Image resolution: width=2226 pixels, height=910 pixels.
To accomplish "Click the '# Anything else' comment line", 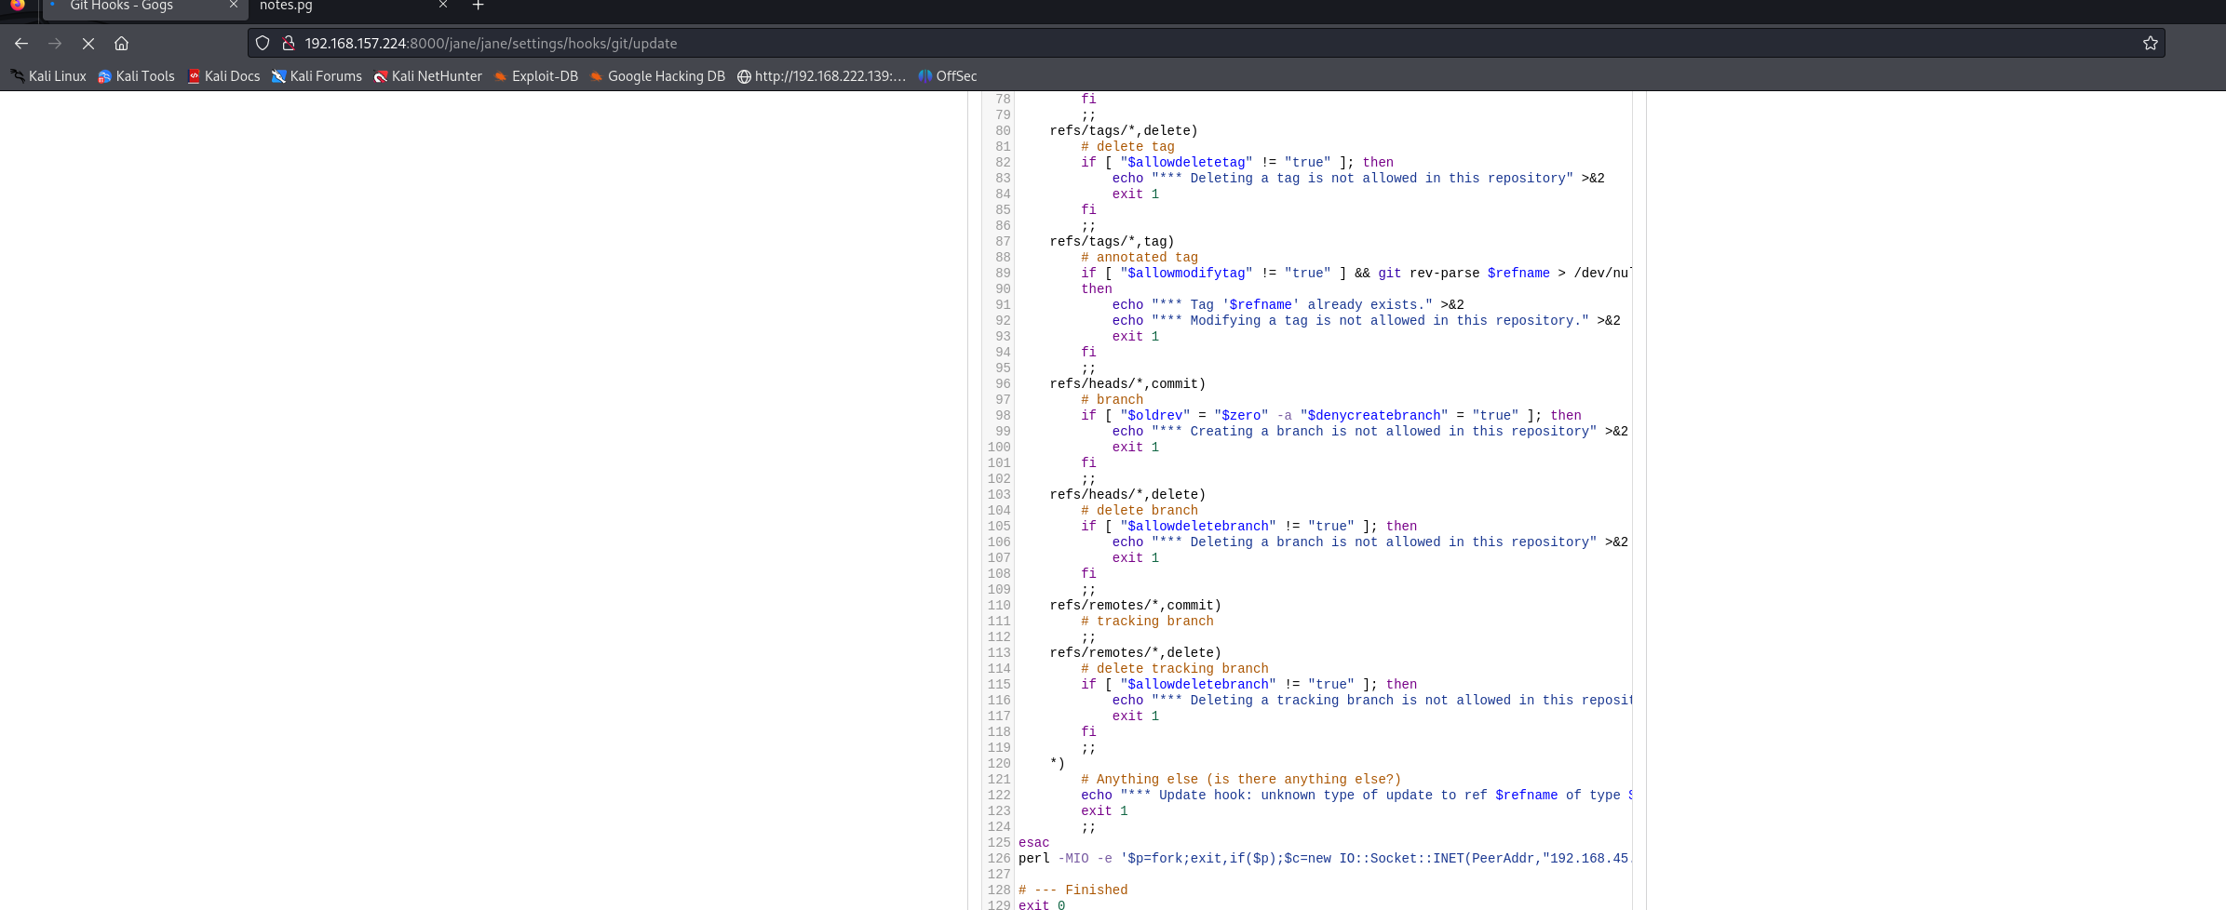I will 1241,780.
